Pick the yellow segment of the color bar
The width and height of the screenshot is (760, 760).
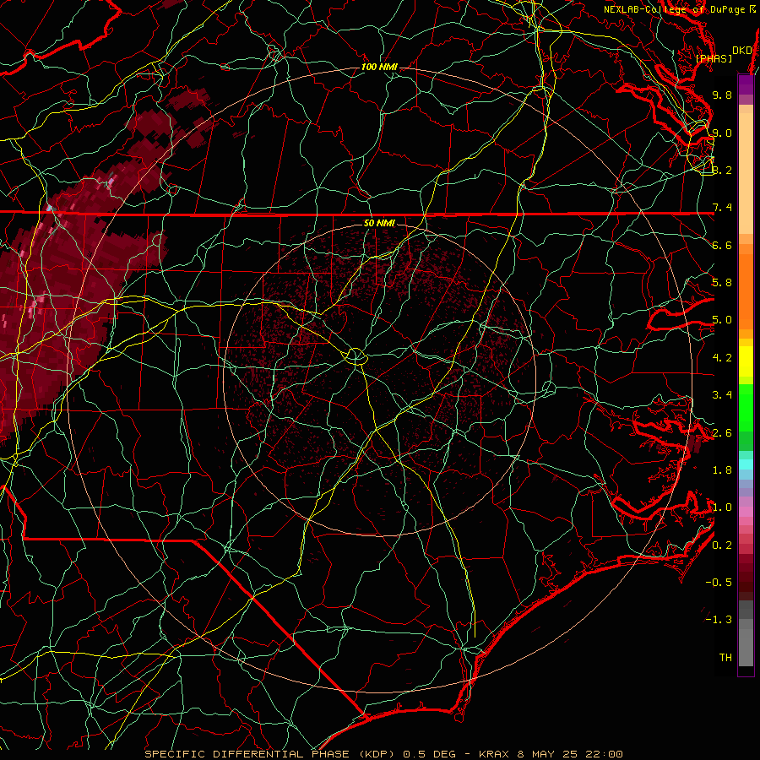click(746, 361)
